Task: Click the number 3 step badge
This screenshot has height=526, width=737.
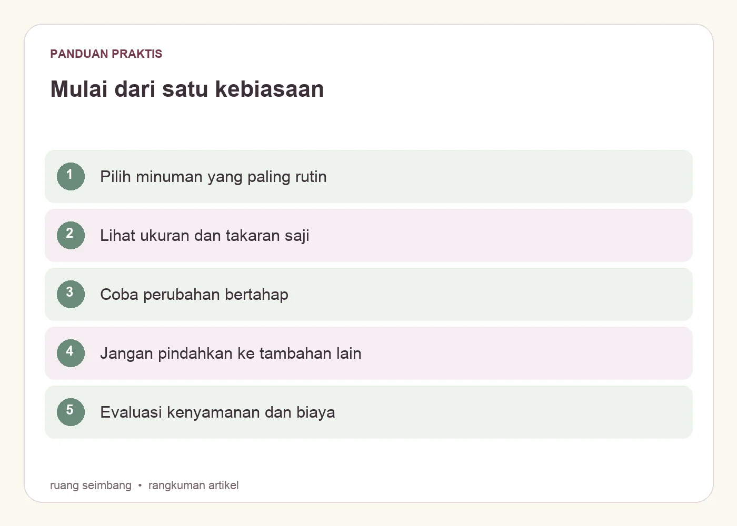Action: click(x=71, y=294)
